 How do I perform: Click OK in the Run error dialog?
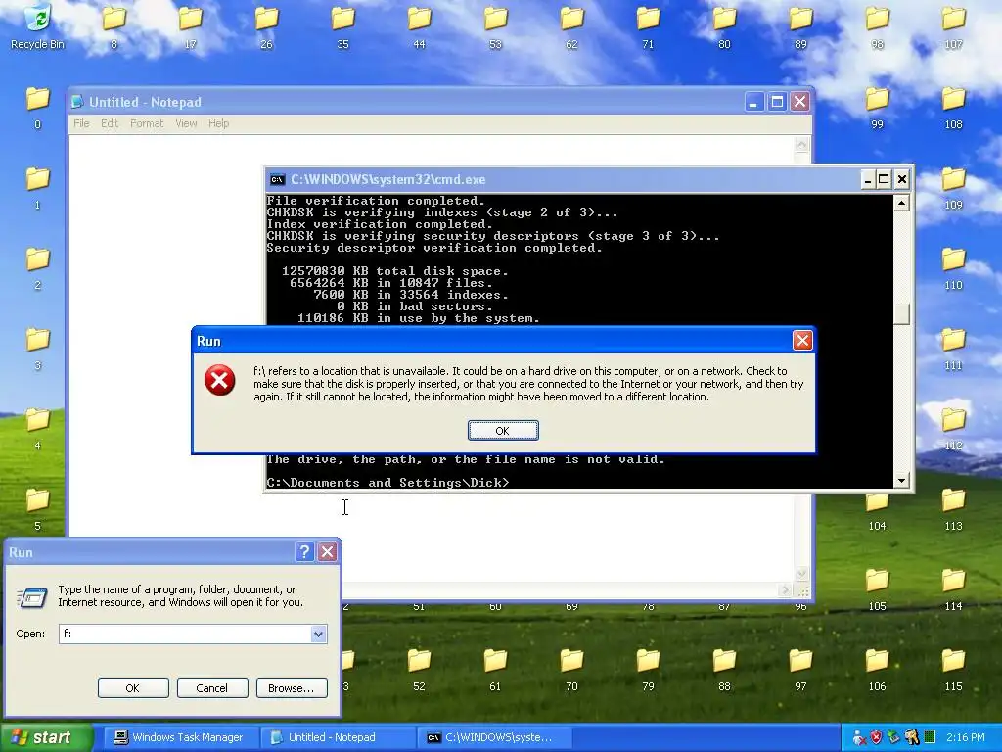[x=503, y=431]
